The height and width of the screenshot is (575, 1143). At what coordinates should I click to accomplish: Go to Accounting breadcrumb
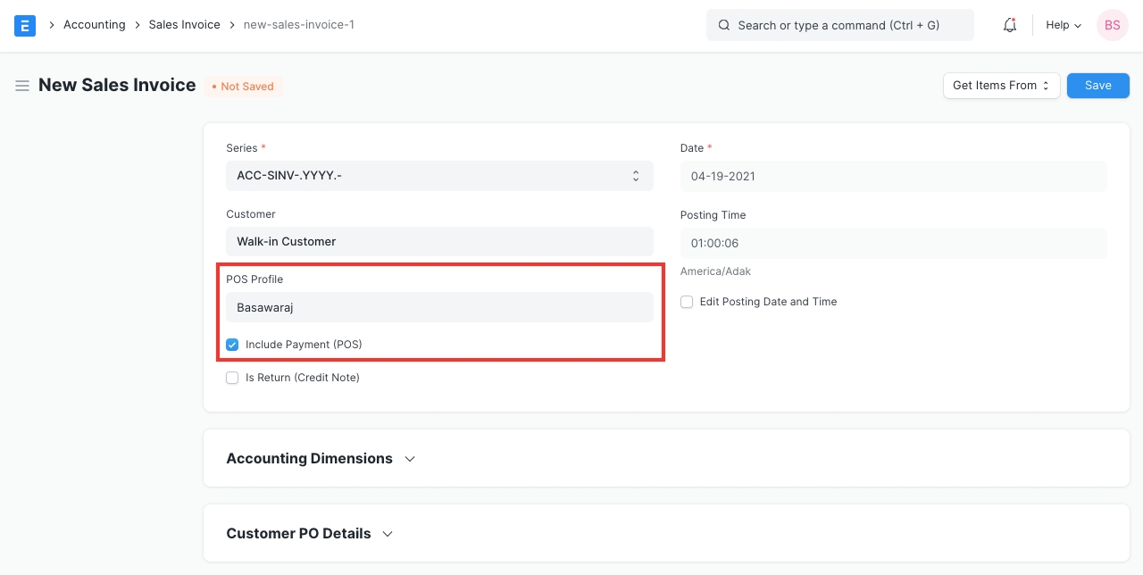[94, 25]
